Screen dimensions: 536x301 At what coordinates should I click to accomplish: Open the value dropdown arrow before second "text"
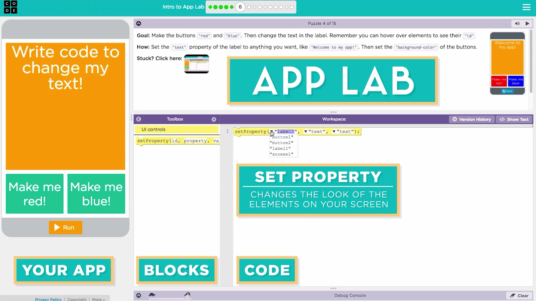pyautogui.click(x=334, y=132)
